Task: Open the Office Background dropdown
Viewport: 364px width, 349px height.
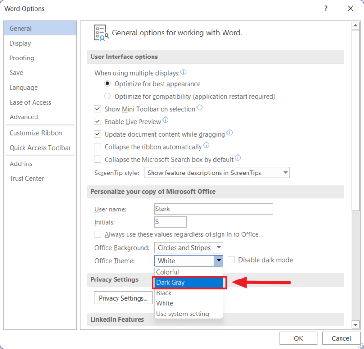Action: pos(188,247)
